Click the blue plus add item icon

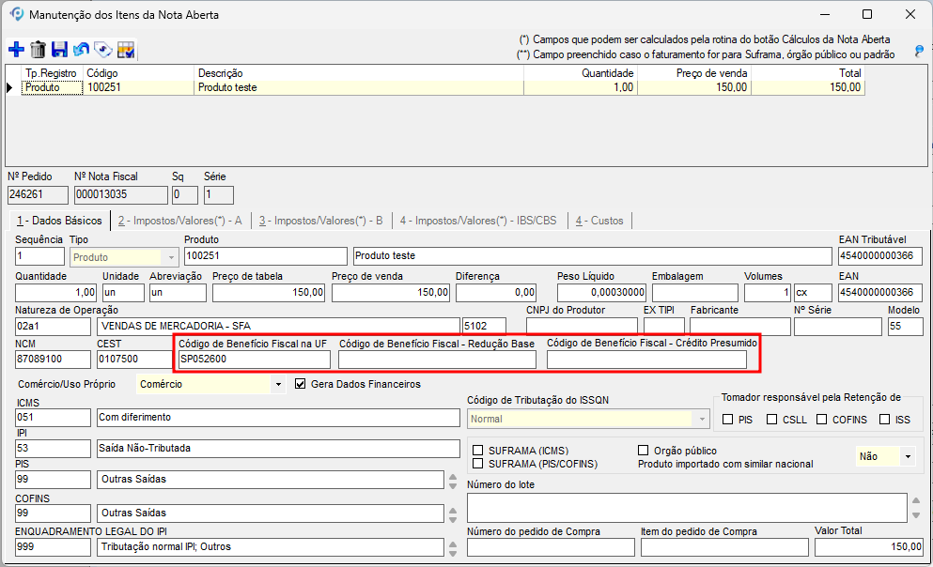16,50
